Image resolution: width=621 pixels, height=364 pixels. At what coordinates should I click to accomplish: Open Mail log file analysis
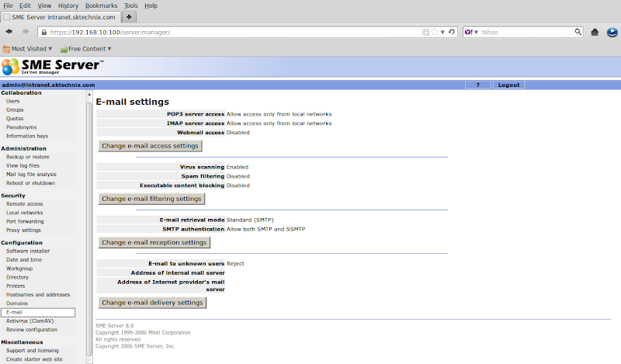[x=31, y=175]
